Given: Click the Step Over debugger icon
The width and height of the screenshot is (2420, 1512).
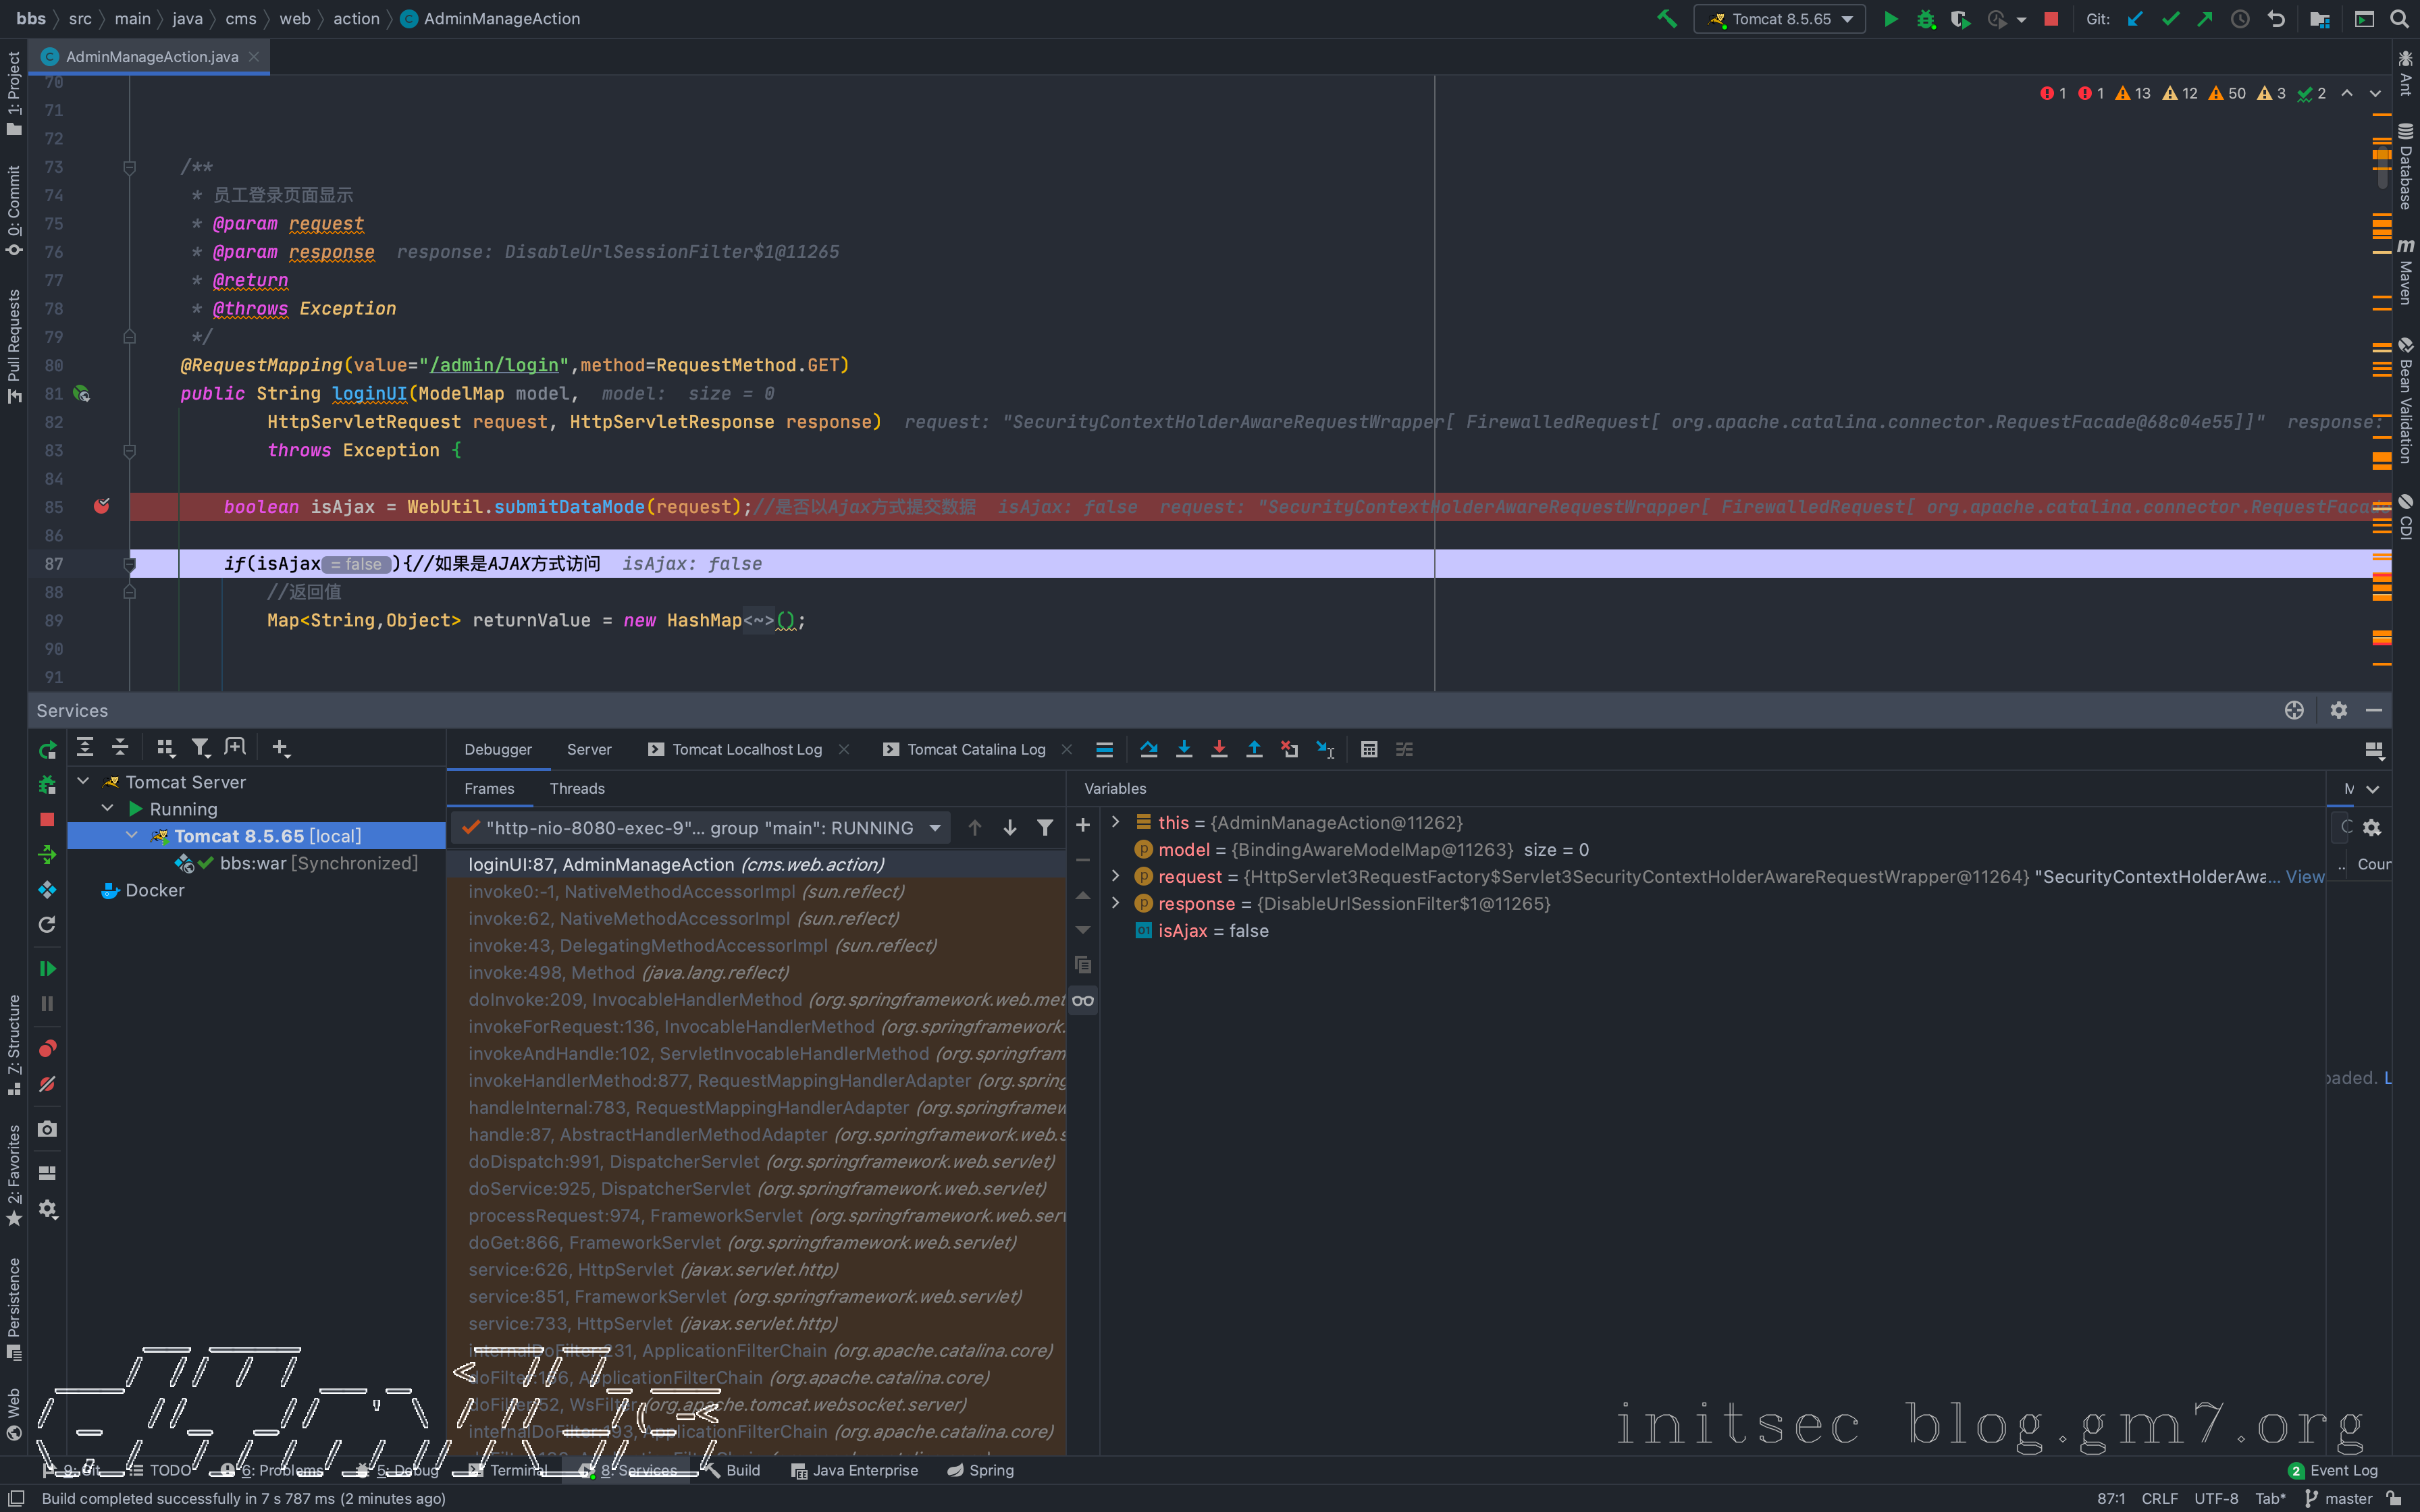Looking at the screenshot, I should point(1149,749).
